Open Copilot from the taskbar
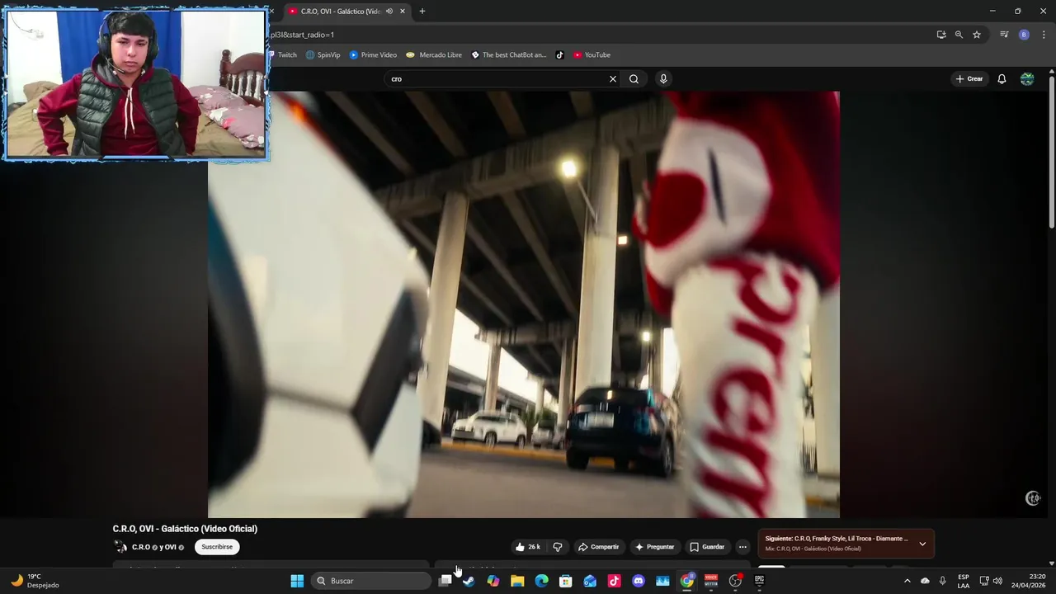This screenshot has width=1056, height=594. coord(493,581)
